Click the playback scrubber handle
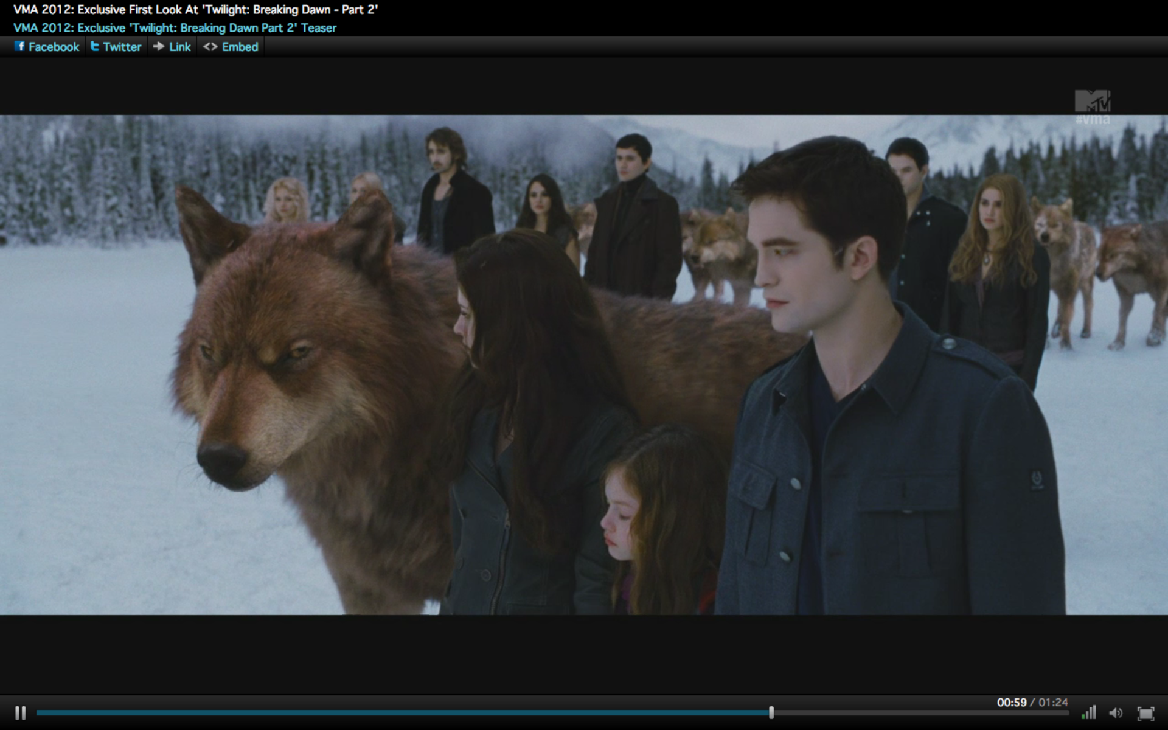 [x=771, y=712]
